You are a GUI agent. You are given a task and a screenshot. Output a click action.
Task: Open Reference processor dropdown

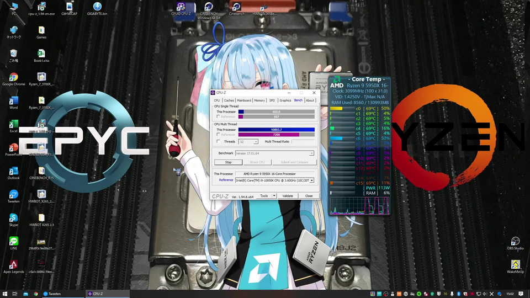pos(274,180)
